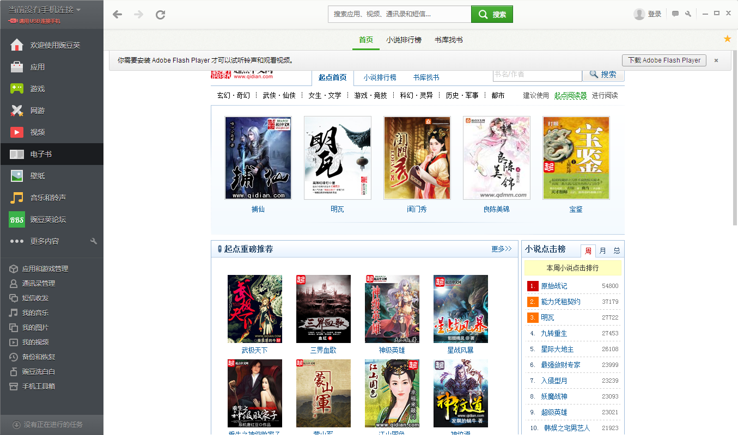Screen dimensions: 738x435
Task: Click the feedback speech bubble icon
Action: [674, 13]
